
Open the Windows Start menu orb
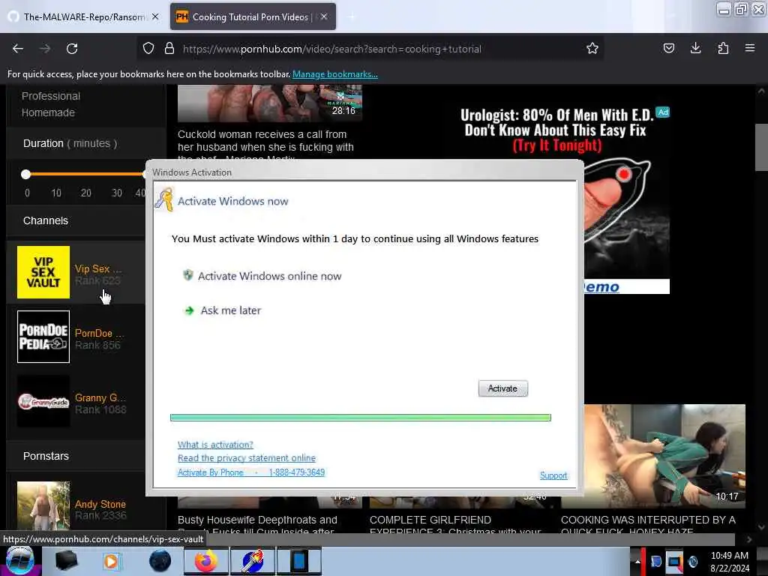(x=19, y=561)
